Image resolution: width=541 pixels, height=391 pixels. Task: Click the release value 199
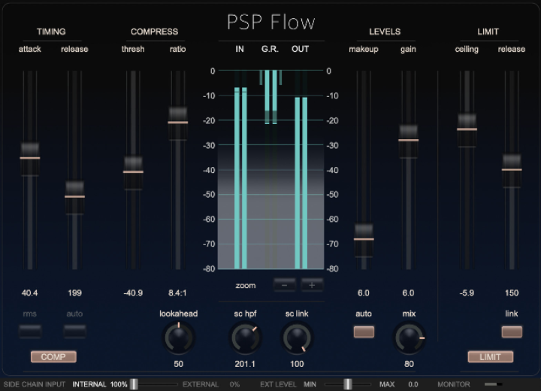click(74, 293)
